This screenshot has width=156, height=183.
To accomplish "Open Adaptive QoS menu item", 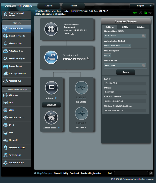I will (x=17, y=51).
